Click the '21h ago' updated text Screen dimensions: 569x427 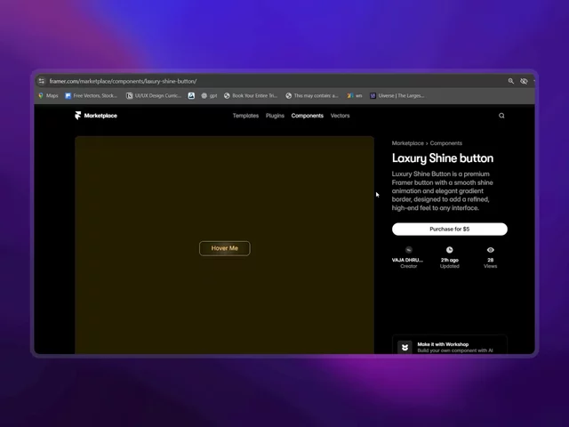point(450,260)
